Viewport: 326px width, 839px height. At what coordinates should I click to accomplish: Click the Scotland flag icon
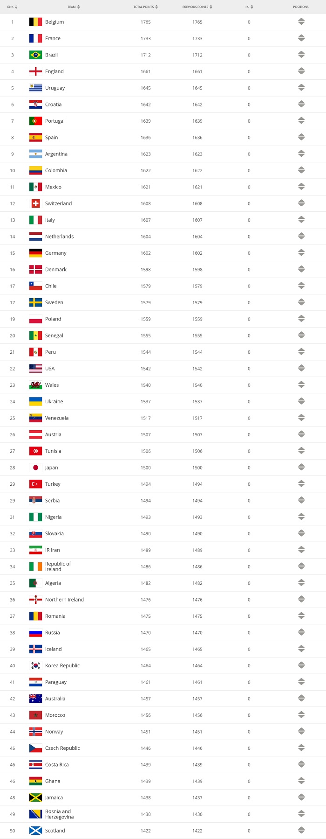coord(35,831)
